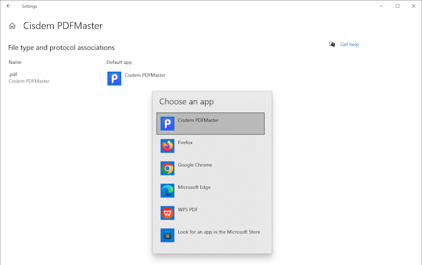Viewport: 422px width, 265px height.
Task: Click the back arrow in Settings
Action: 8,6
